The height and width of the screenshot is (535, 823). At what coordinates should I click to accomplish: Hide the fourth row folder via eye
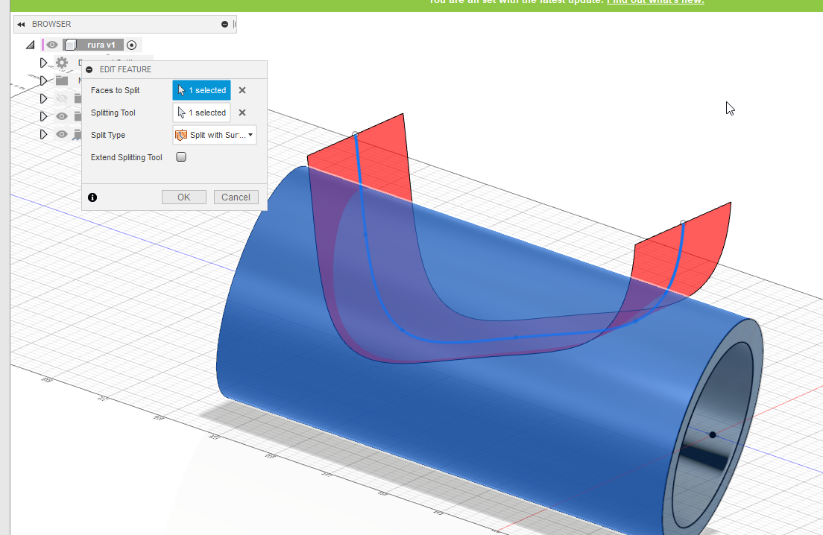pos(62,116)
